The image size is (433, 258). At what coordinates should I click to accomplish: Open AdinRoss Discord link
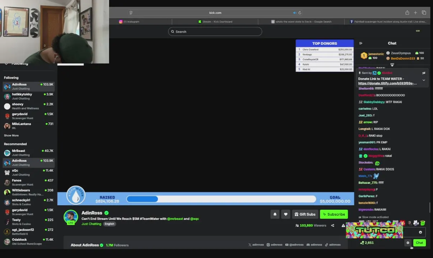pos(314,245)
